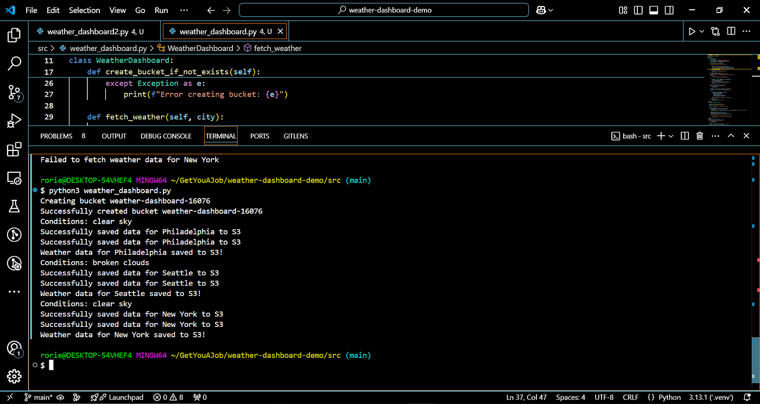Switch to the PORTS panel tab
The width and height of the screenshot is (760, 404).
[259, 136]
